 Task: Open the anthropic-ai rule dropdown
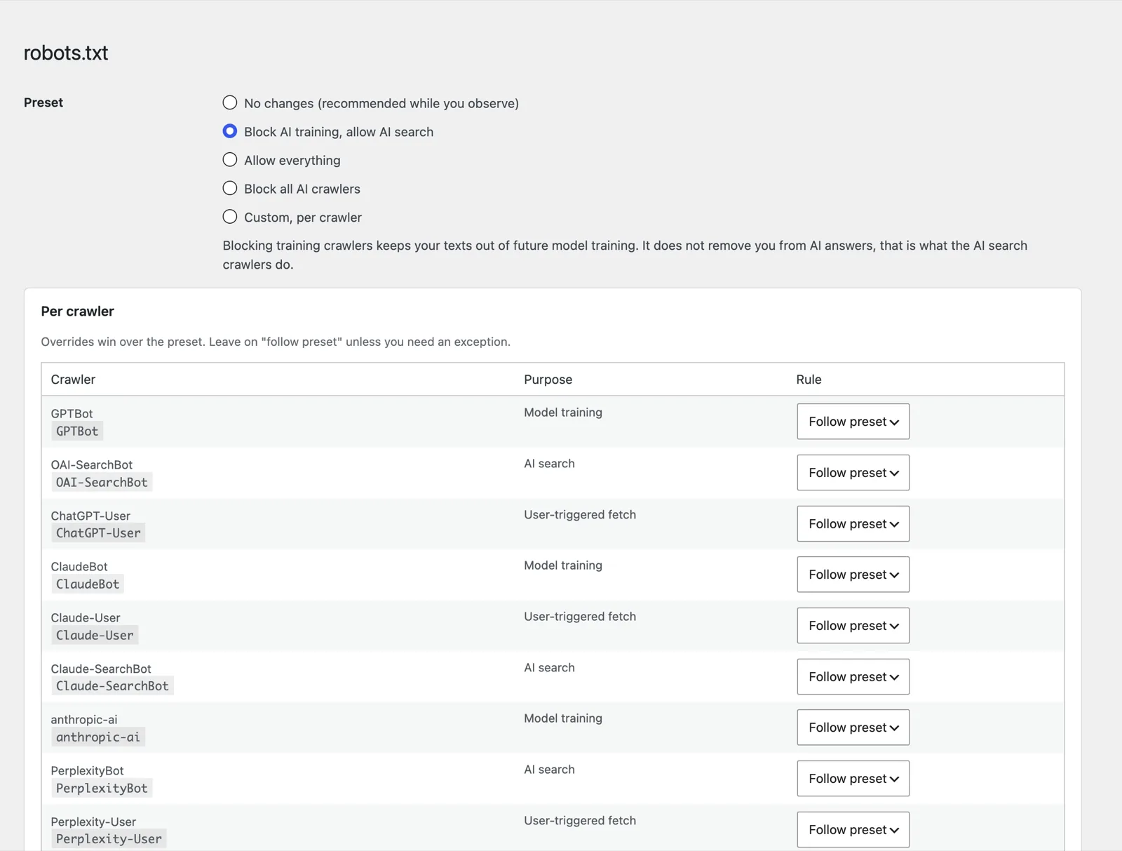point(853,728)
